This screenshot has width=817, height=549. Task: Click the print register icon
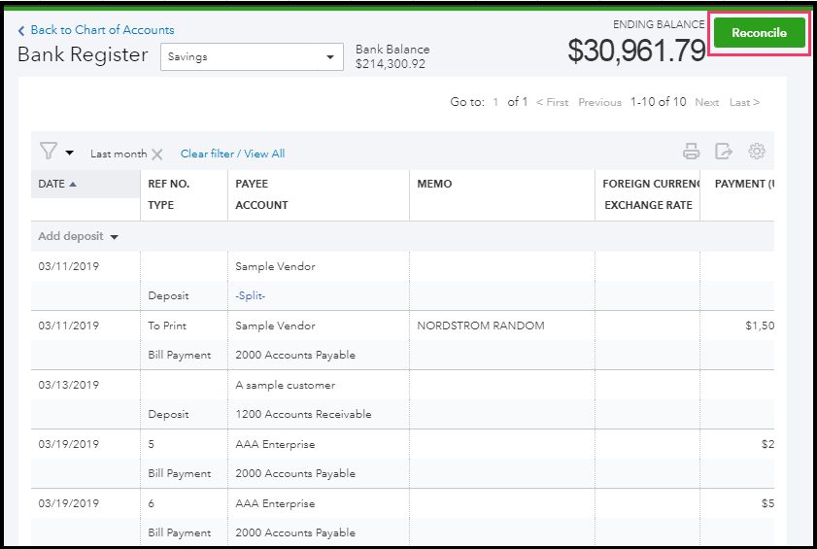(691, 152)
